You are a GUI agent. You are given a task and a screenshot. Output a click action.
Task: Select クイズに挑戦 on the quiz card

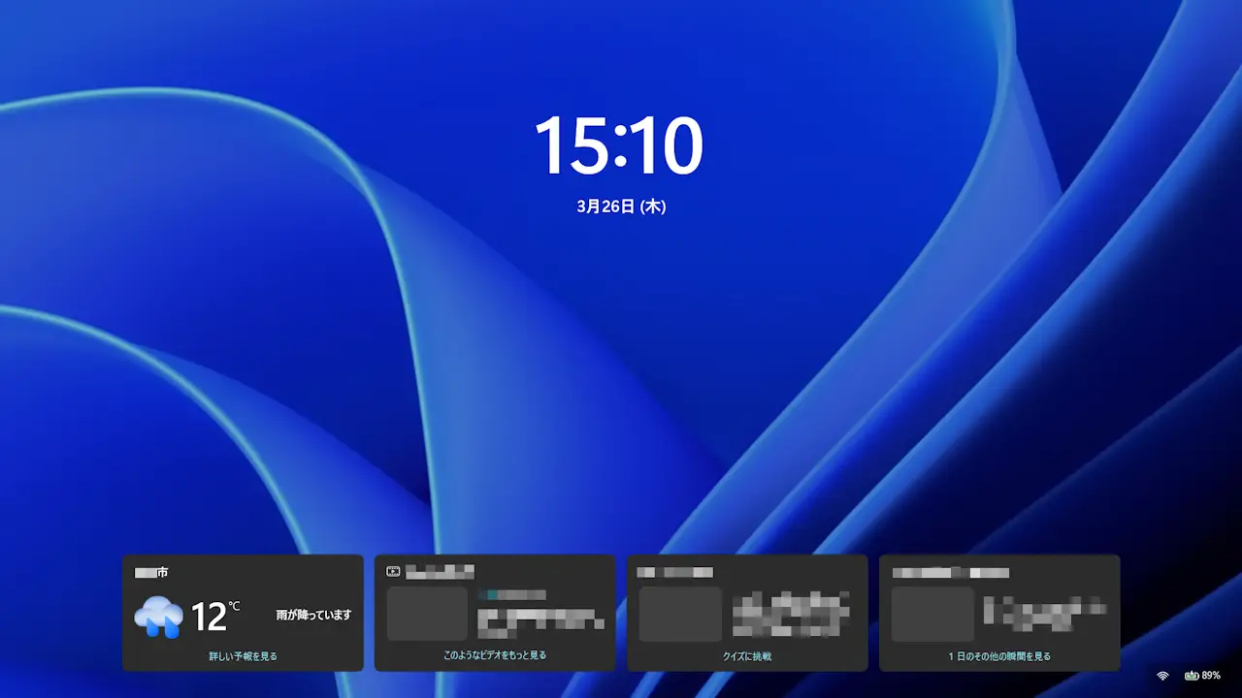point(747,655)
